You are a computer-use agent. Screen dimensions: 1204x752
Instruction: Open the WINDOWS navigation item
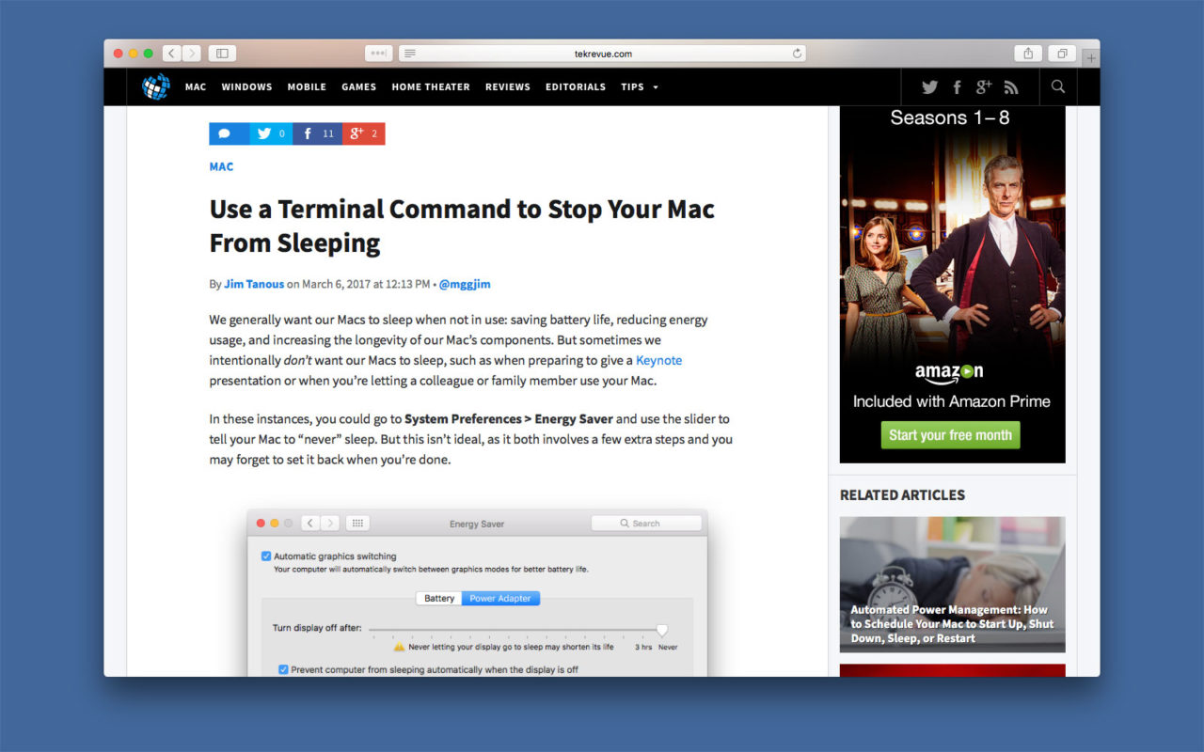coord(246,86)
